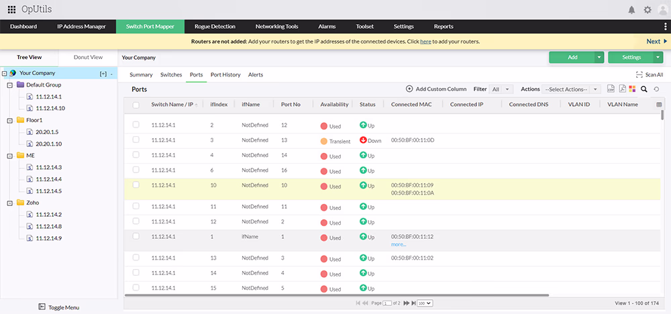The width and height of the screenshot is (671, 314).
Task: Select checkbox for highlighted ifIndex 10 row
Action: tap(136, 185)
